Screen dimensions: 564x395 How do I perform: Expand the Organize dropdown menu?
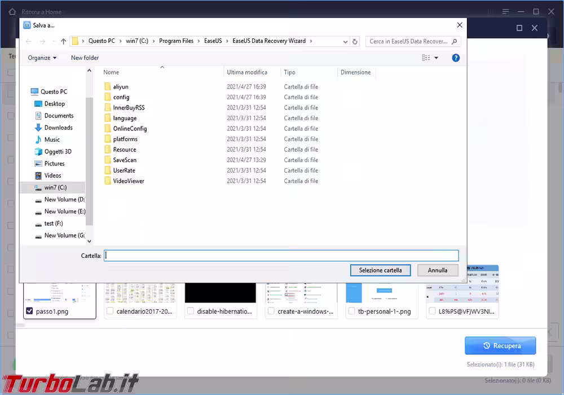42,58
